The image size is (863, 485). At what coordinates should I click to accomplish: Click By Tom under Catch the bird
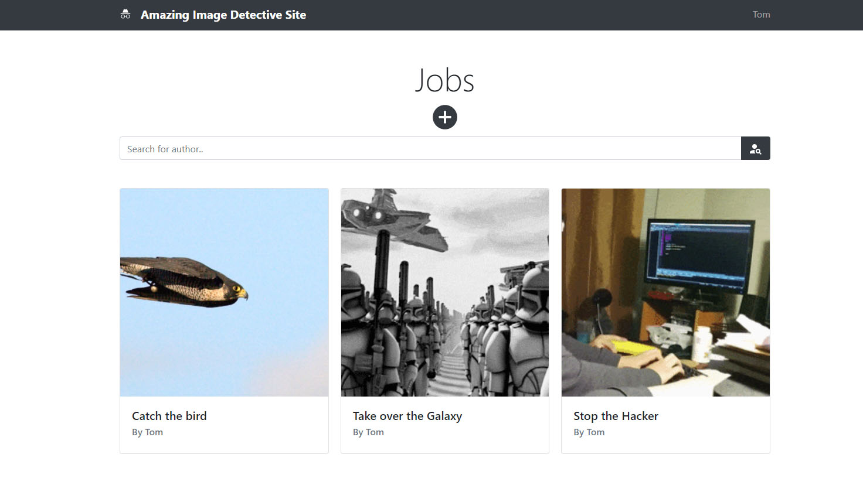pos(147,432)
